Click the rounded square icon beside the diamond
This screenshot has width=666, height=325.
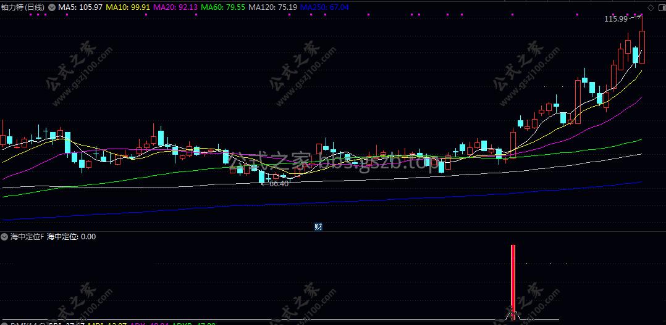point(661,7)
